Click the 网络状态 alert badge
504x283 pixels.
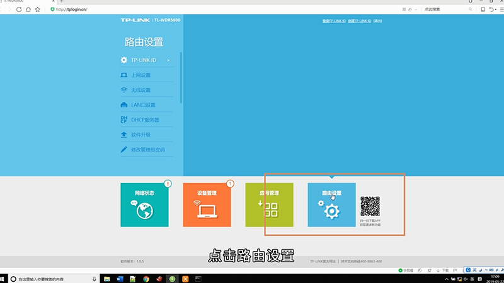[x=168, y=184]
